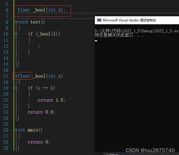Click the console window's application icon
Viewport: 179px width, 155px height.
(99, 20)
